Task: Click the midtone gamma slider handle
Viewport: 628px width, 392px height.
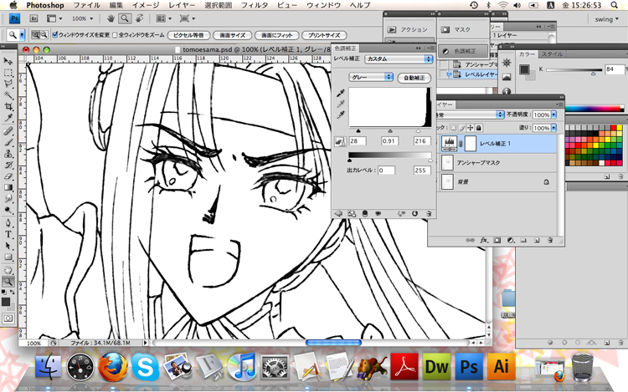Action: click(390, 130)
